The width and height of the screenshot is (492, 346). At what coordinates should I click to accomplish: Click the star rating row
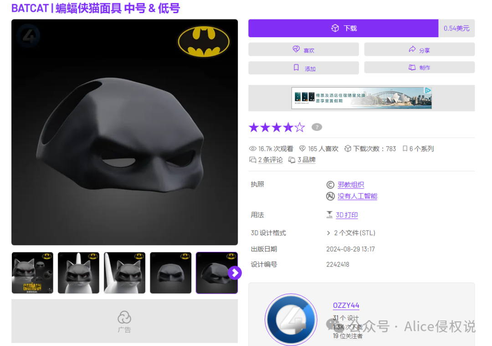[x=277, y=127]
